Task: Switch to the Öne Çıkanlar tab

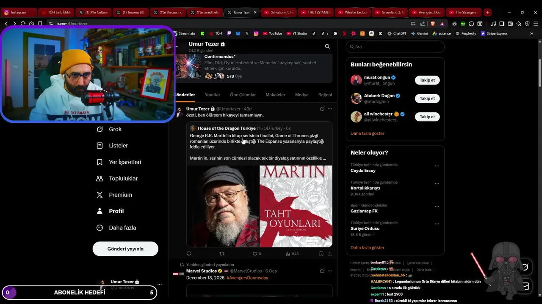Action: pyautogui.click(x=243, y=95)
